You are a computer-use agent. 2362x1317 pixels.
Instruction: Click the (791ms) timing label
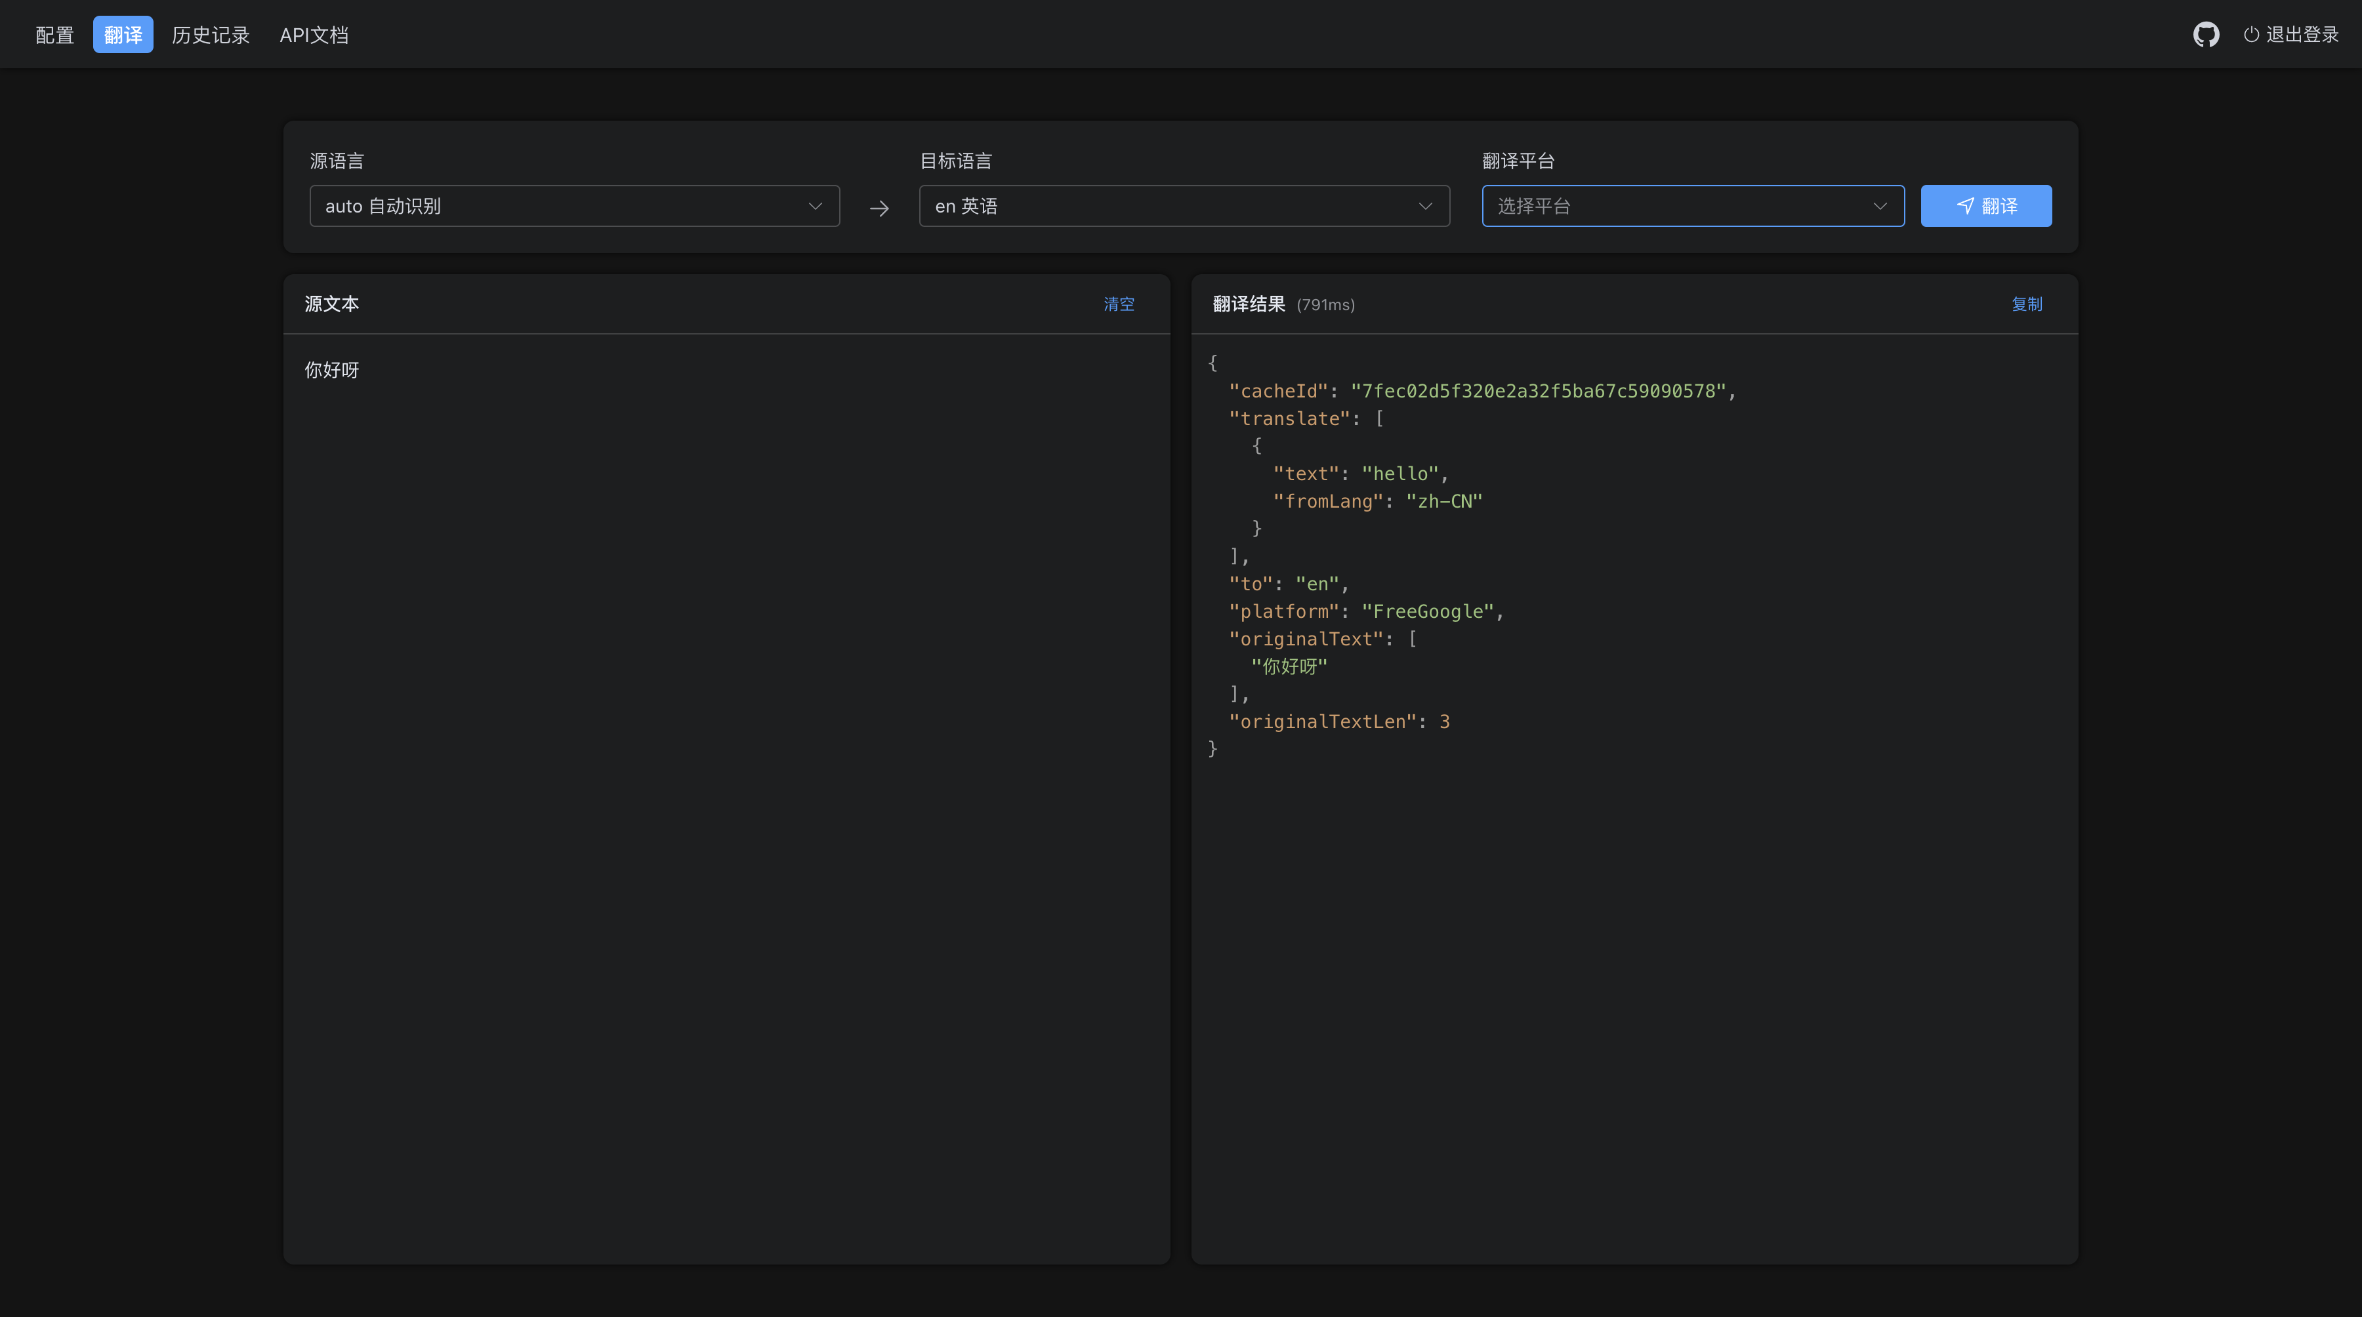1325,305
